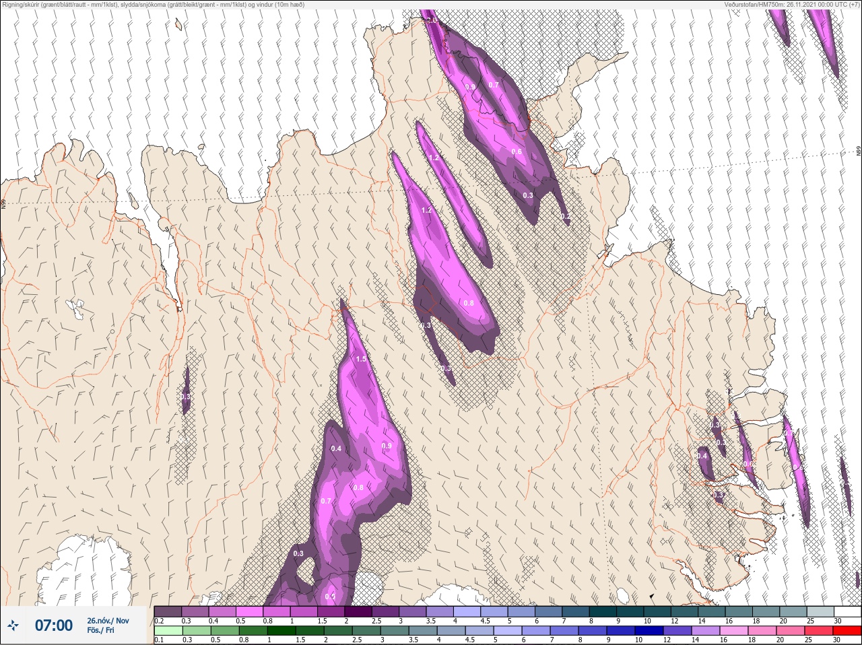Click the date text '26.nóv./ Nov'

(x=108, y=621)
